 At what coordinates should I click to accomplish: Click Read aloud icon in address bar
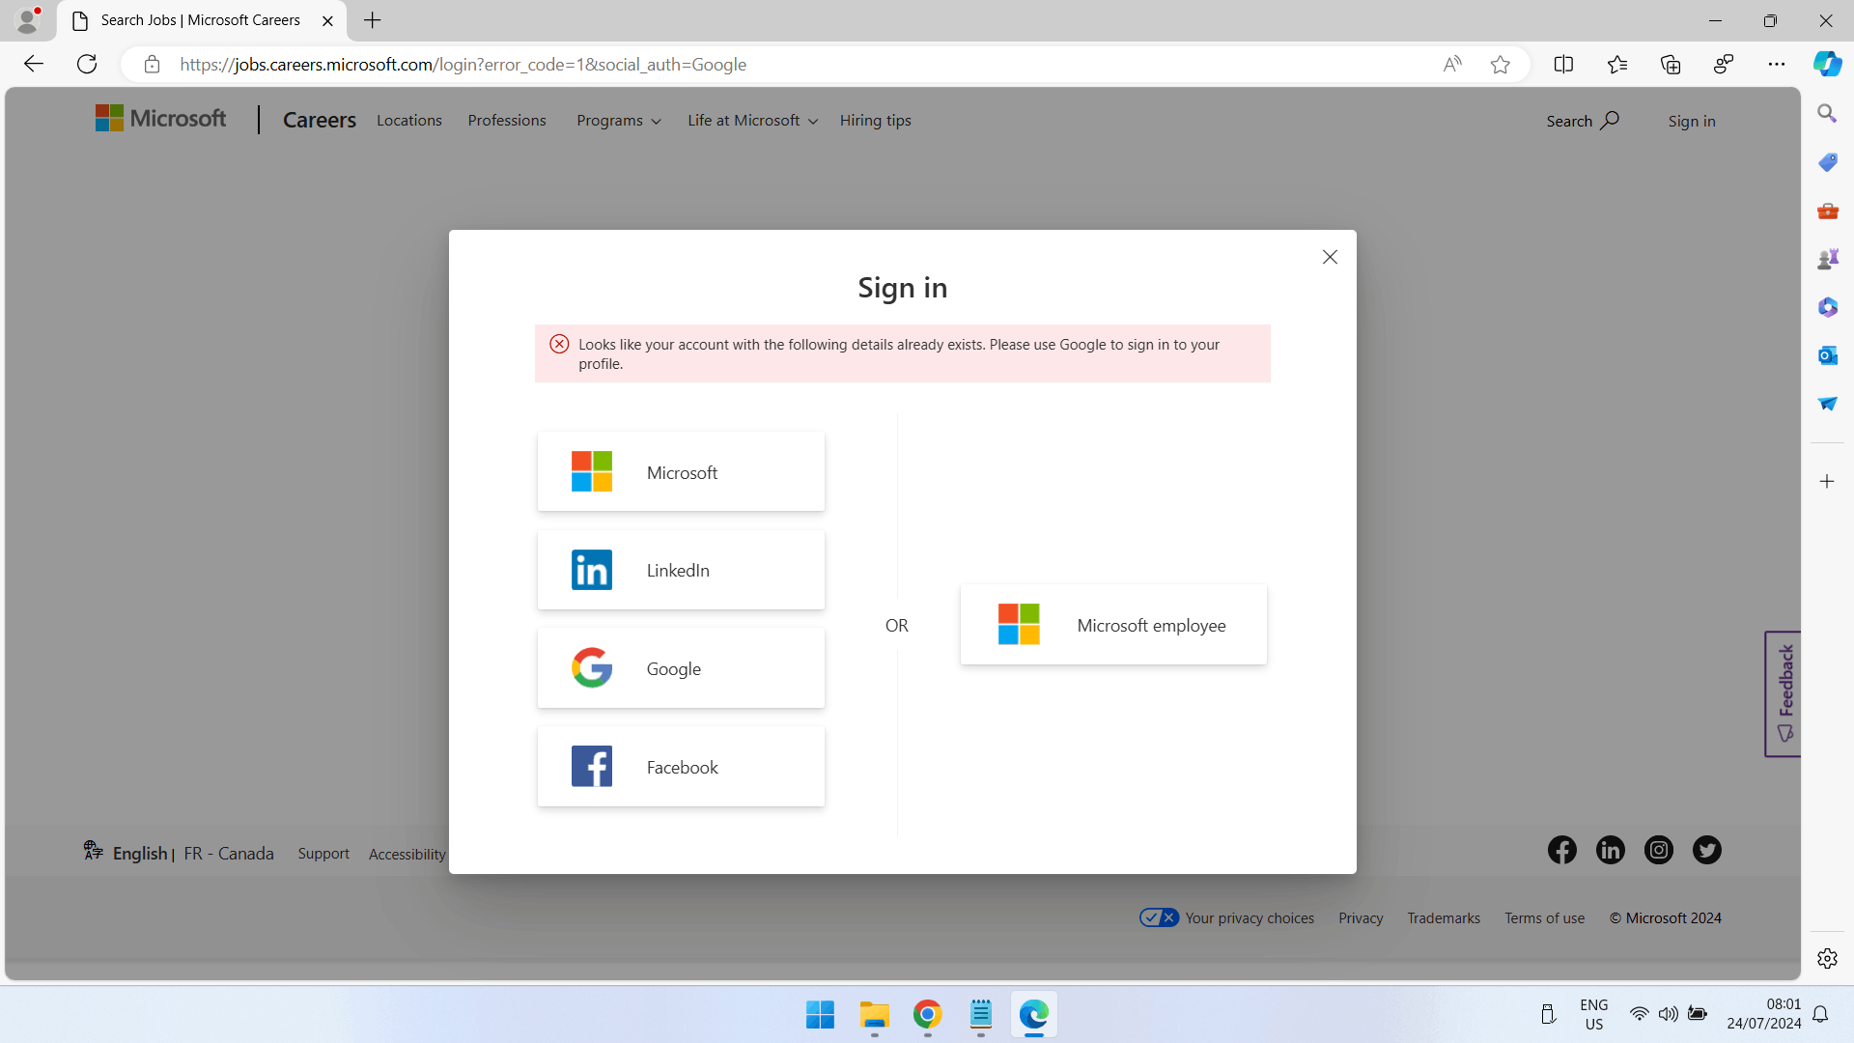(1452, 65)
